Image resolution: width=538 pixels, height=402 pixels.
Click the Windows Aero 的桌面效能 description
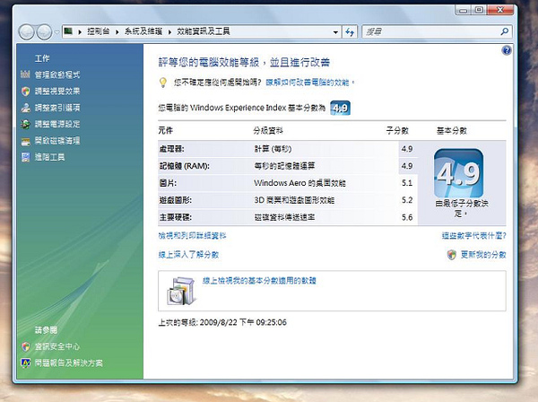click(x=299, y=183)
